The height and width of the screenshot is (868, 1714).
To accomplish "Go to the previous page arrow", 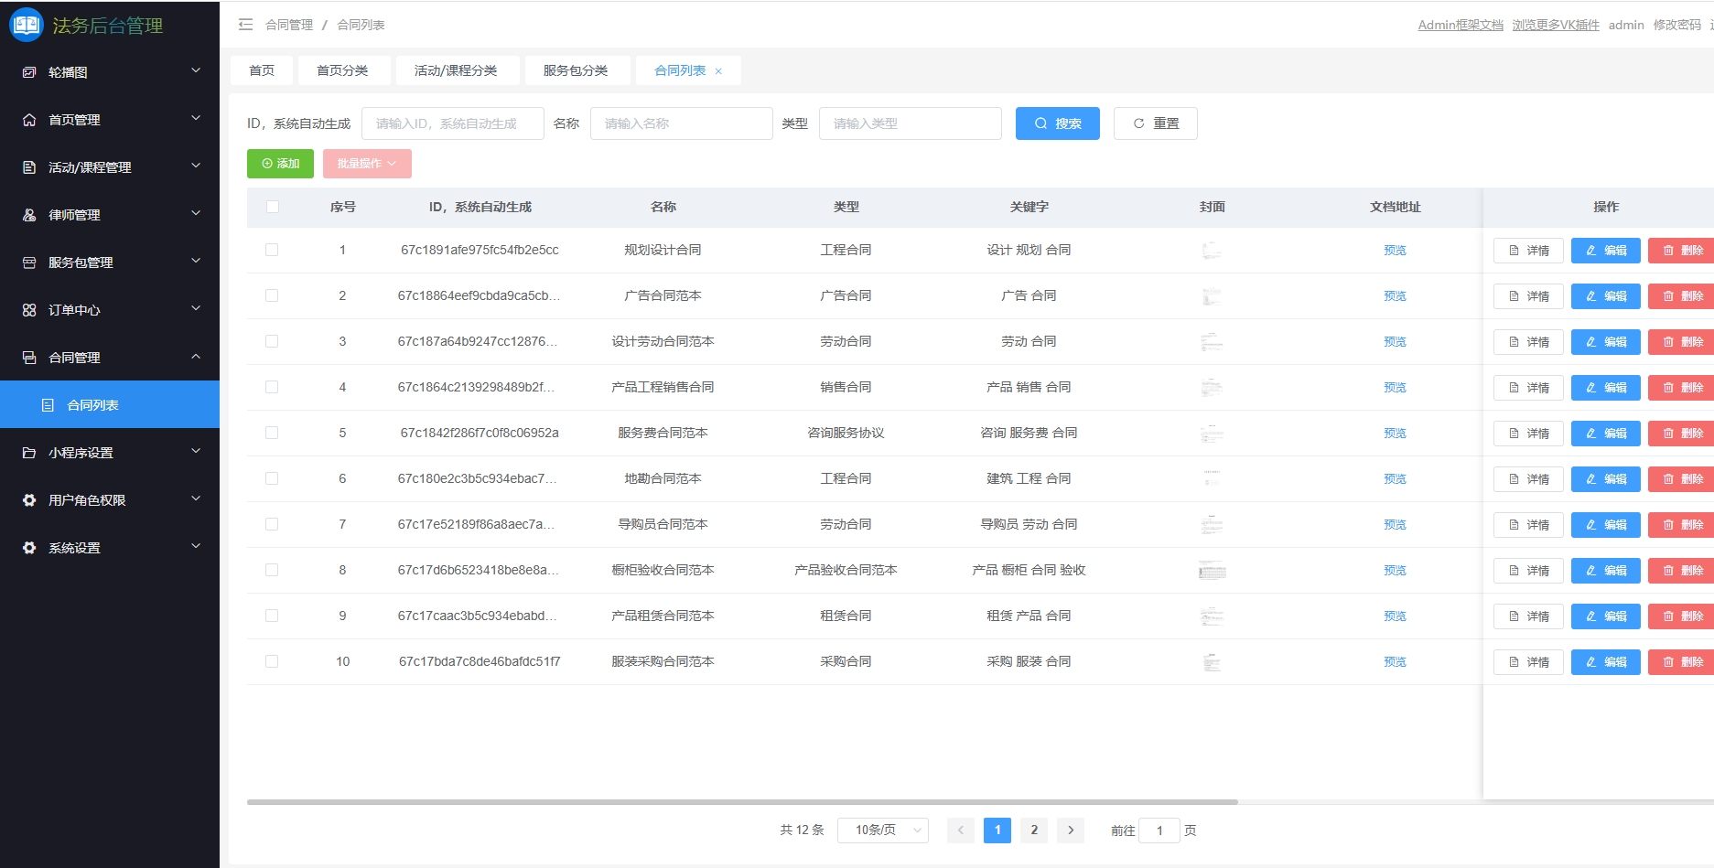I will (x=961, y=830).
